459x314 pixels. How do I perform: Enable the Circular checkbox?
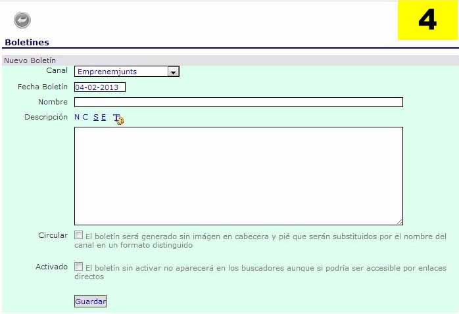pos(78,235)
